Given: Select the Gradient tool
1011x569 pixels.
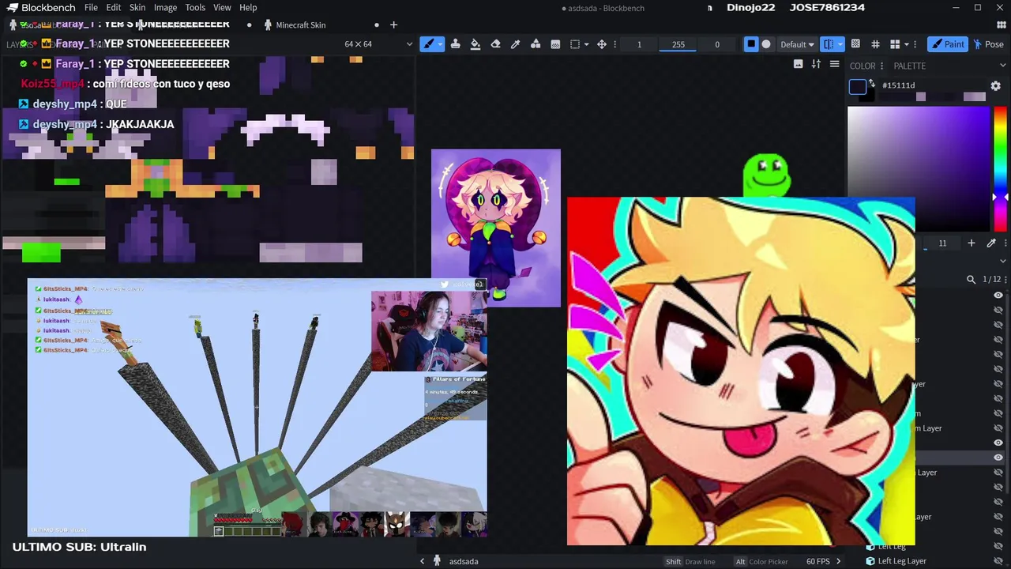Looking at the screenshot, I should [x=555, y=44].
